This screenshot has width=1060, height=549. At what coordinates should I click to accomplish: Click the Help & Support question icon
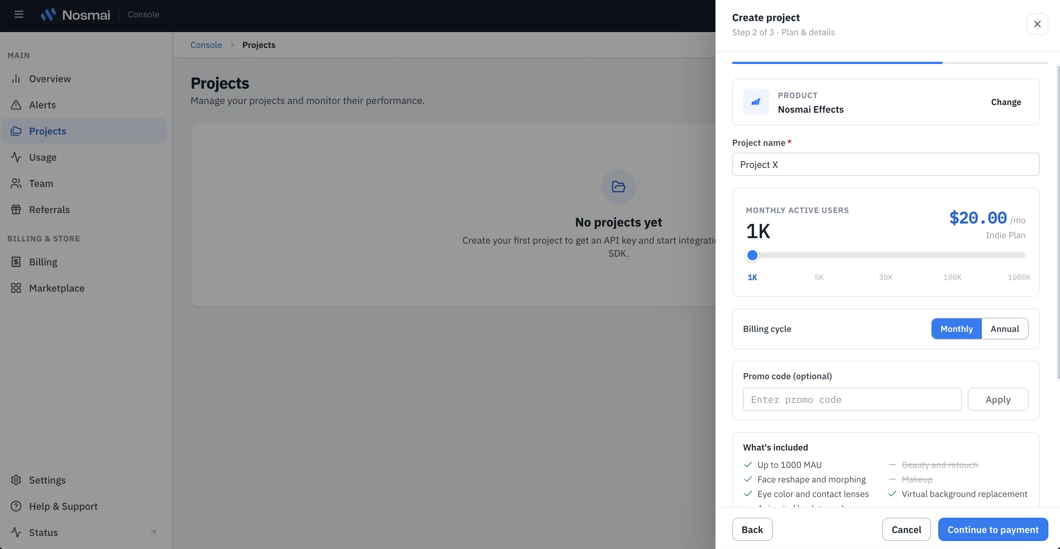[16, 506]
